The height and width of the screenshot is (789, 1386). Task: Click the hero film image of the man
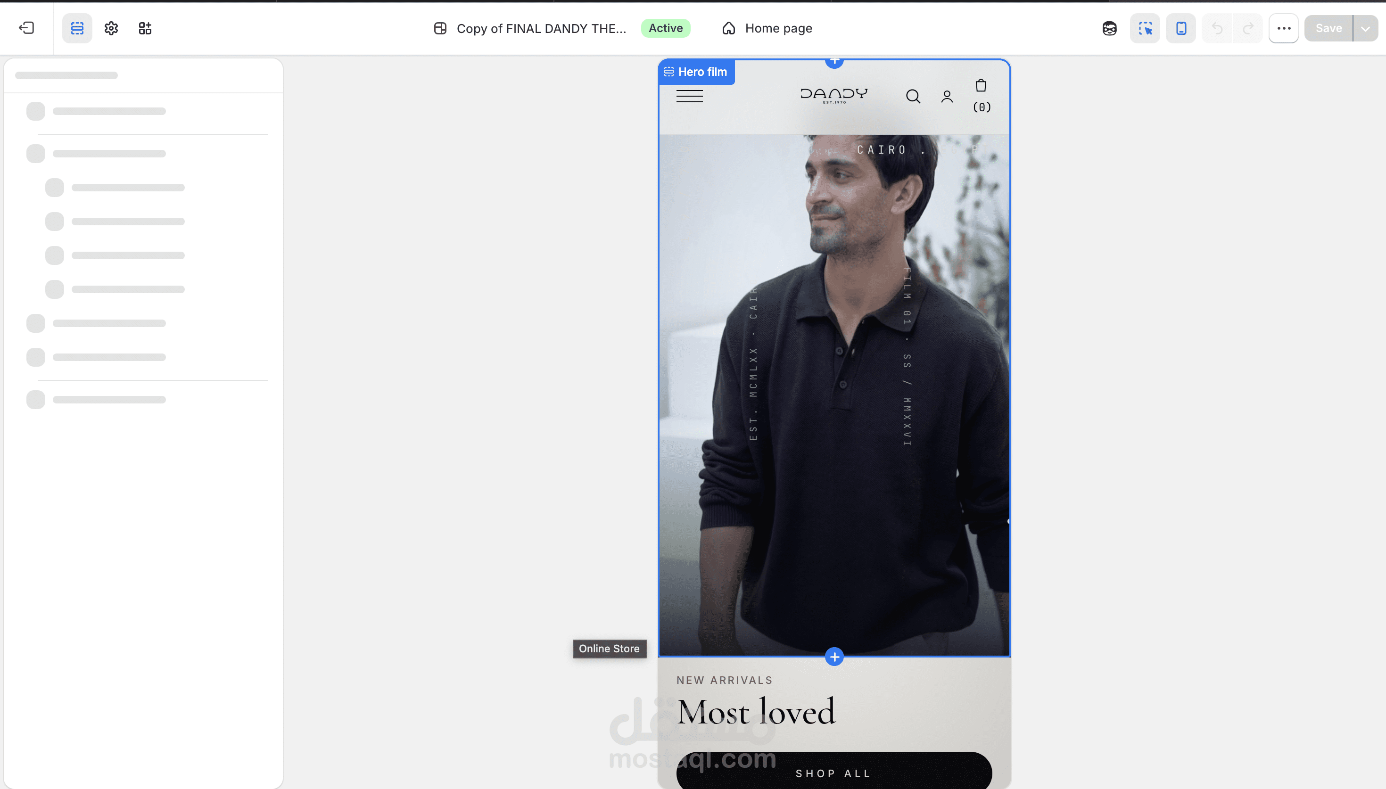tap(834, 395)
